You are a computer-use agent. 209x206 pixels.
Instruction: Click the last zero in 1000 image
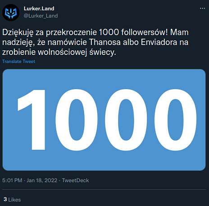coord(175,120)
